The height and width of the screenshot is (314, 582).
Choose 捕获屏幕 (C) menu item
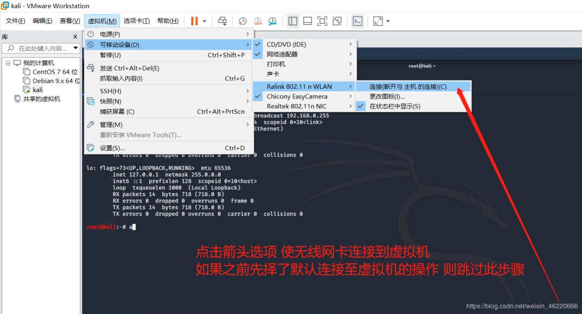pos(169,111)
